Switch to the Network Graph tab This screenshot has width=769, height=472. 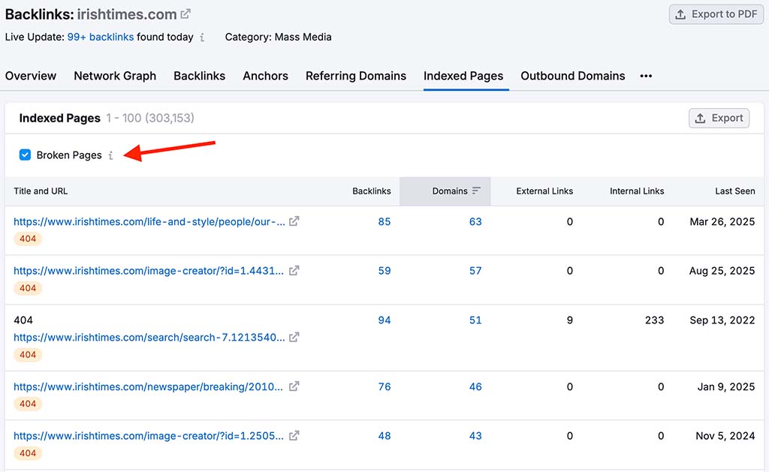115,76
